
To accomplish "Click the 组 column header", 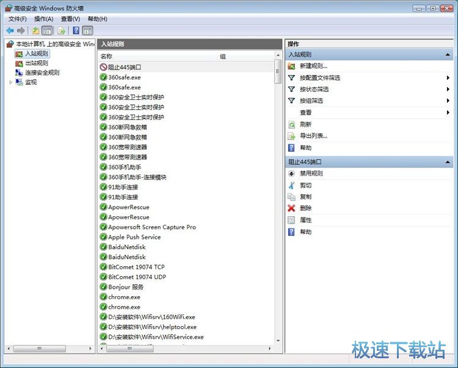I will pyautogui.click(x=246, y=57).
